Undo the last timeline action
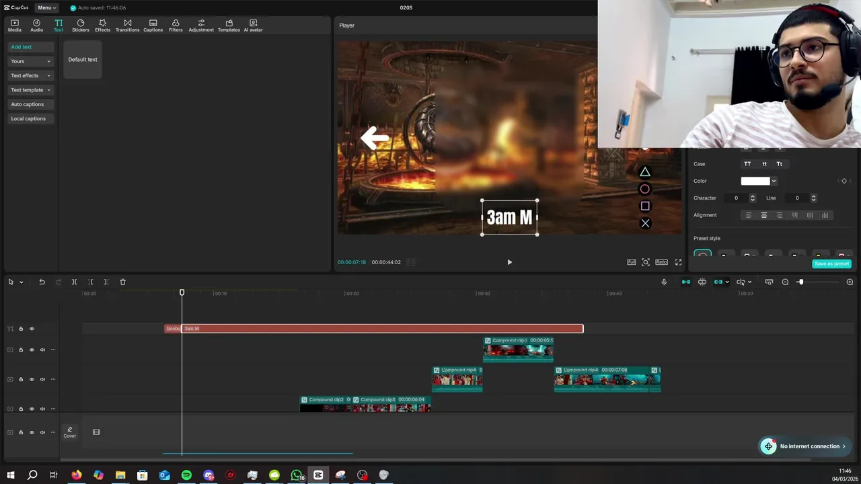 [x=42, y=282]
